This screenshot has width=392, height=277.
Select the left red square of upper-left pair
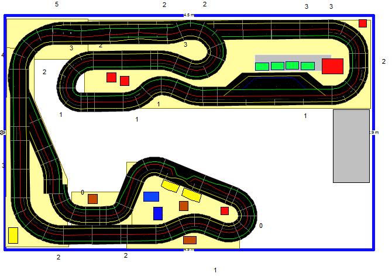[x=111, y=77]
